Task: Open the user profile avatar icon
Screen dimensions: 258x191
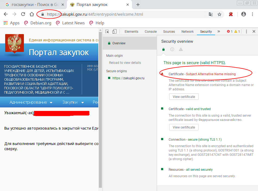Action: (x=244, y=14)
